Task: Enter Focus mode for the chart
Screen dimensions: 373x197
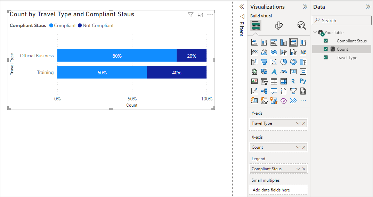Action: (200, 15)
